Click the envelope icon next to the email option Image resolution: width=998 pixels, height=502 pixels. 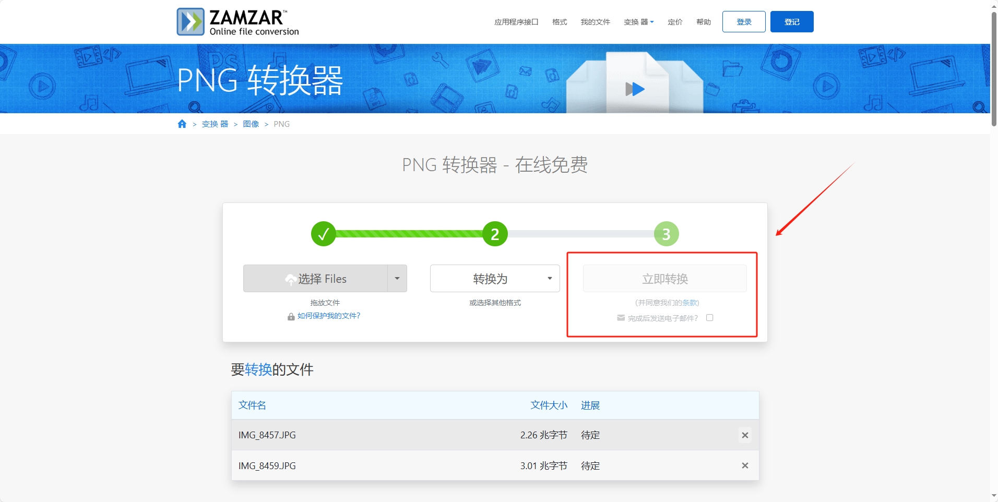[620, 317]
